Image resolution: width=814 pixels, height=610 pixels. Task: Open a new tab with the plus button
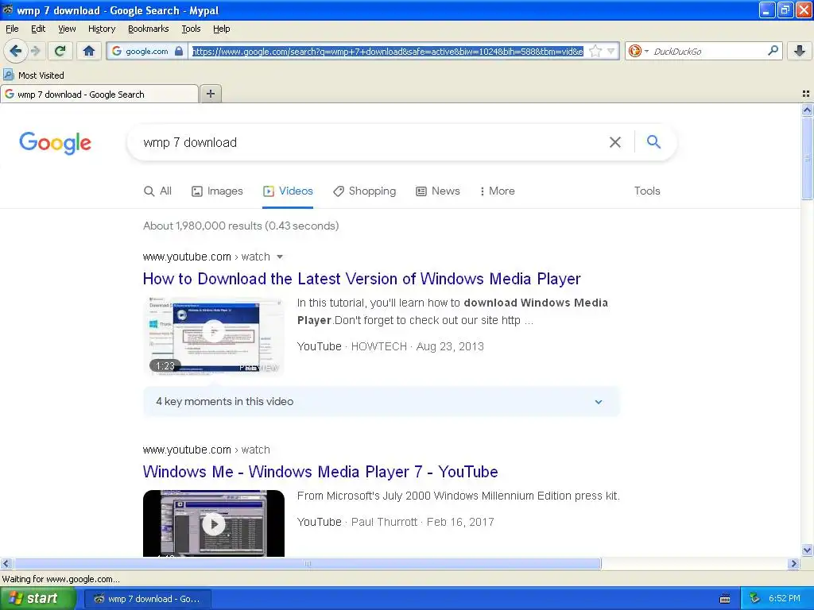point(210,94)
